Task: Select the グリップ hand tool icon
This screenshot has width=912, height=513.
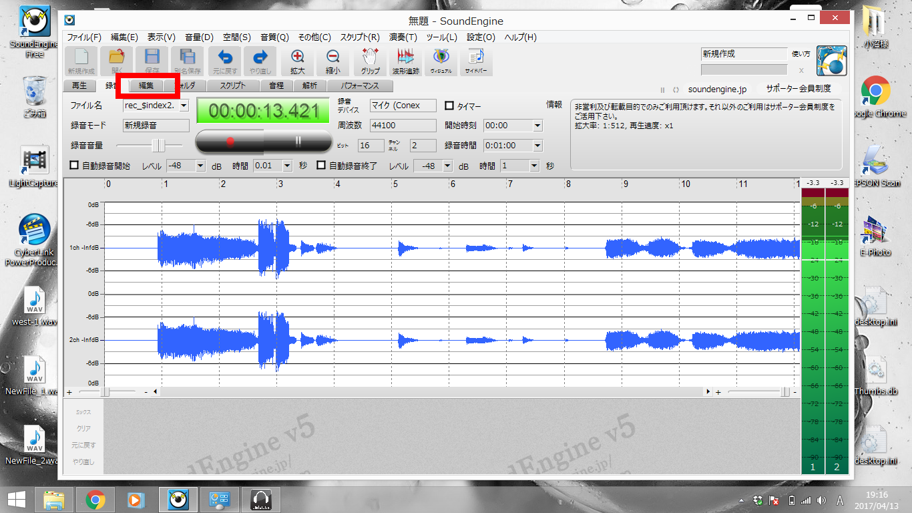Action: 371,61
